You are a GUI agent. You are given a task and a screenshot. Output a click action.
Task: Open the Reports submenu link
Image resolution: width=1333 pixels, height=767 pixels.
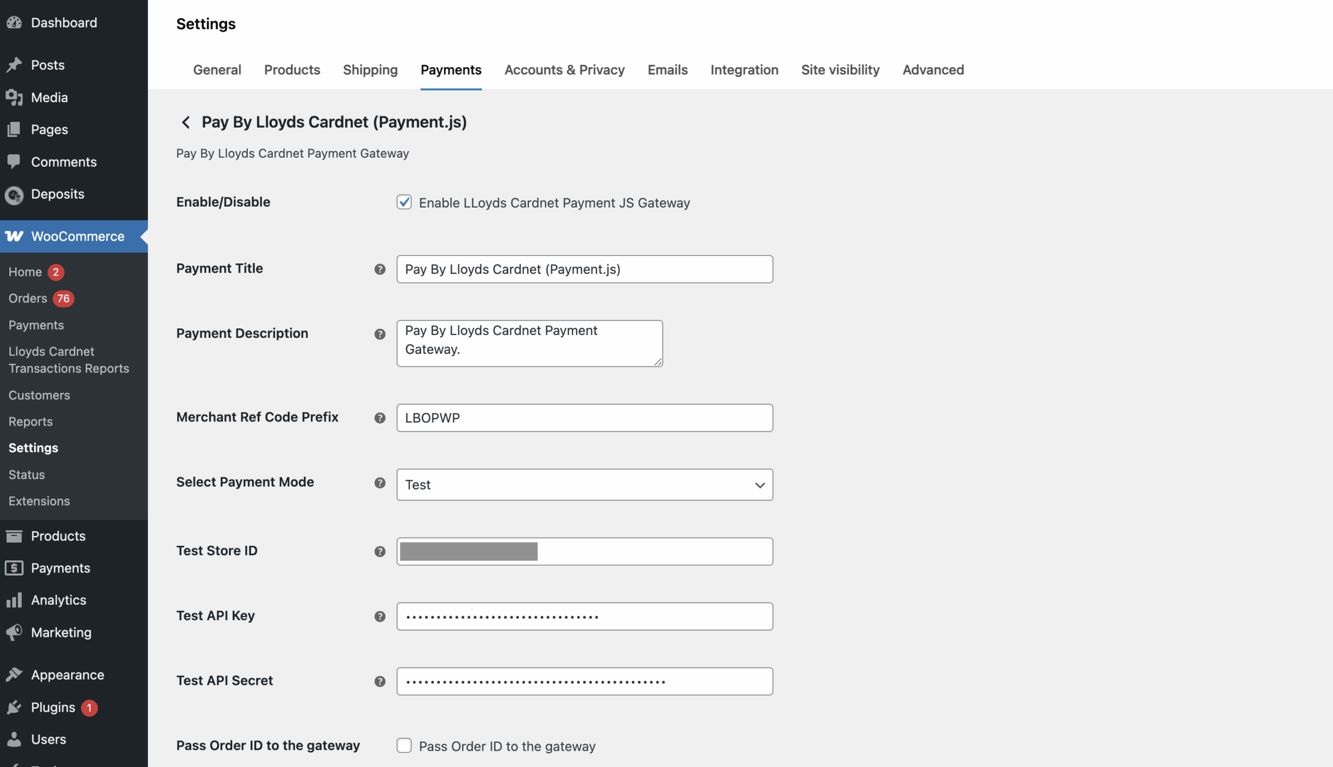31,421
